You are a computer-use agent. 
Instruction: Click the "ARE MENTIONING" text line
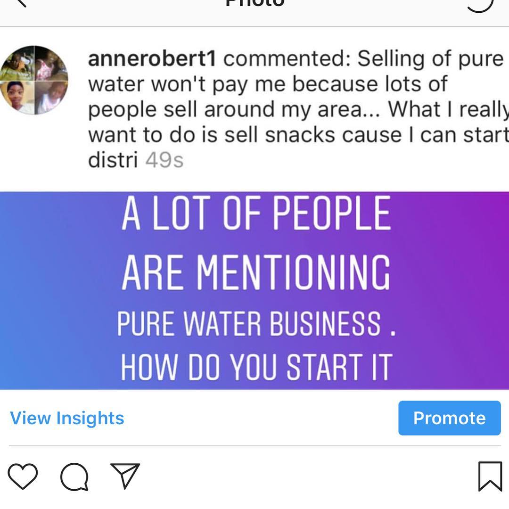point(256,272)
